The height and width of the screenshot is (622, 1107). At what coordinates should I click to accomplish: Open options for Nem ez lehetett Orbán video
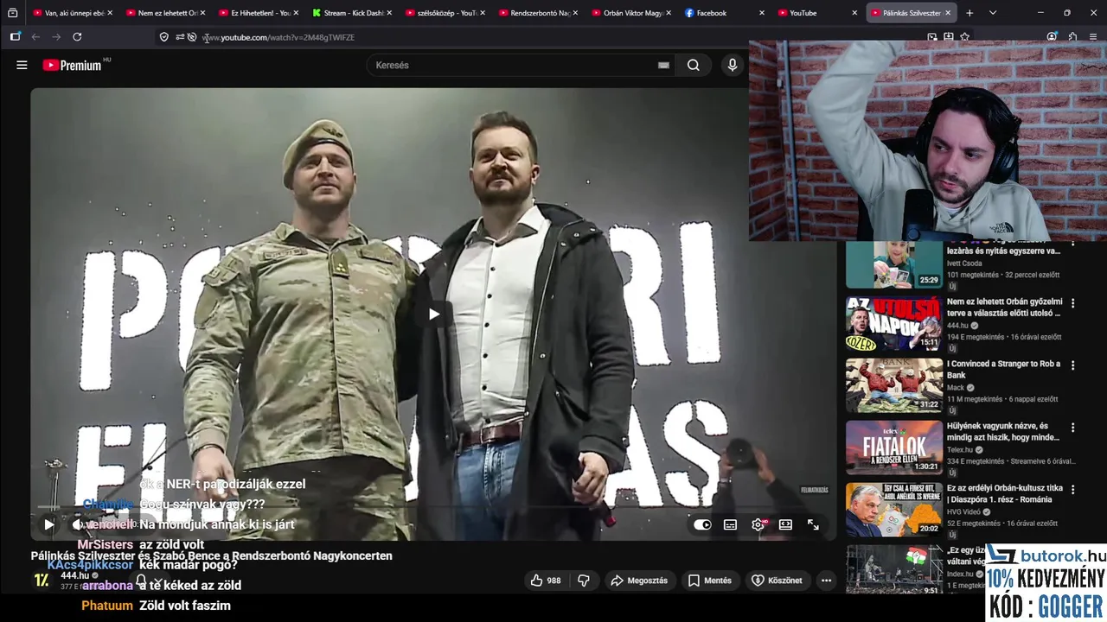pos(1072,303)
